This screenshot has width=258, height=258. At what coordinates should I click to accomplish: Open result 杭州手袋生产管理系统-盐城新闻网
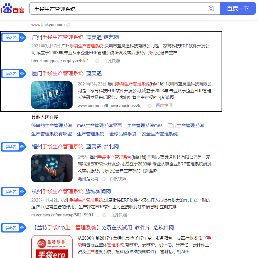point(71,191)
